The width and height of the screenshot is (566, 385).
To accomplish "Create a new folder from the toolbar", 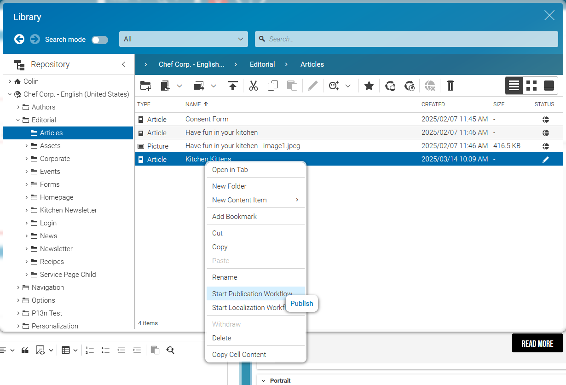I will (x=145, y=86).
